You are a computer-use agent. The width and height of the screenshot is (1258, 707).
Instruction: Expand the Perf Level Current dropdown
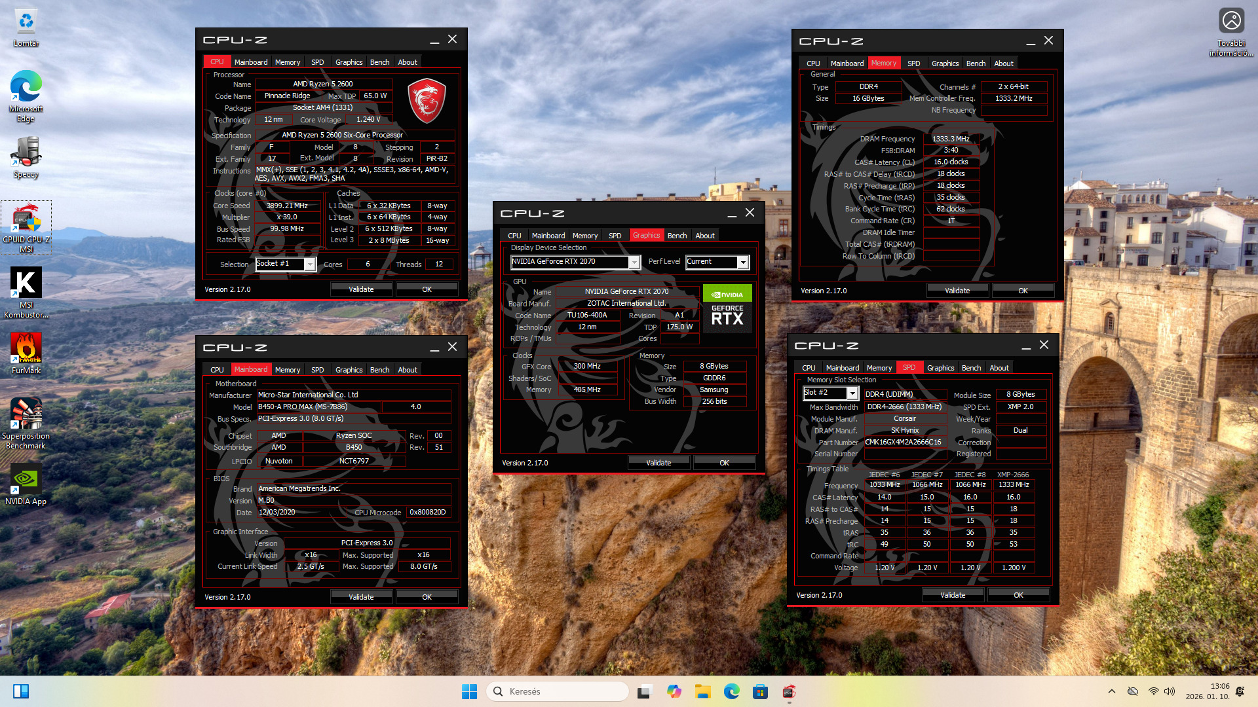pyautogui.click(x=742, y=262)
